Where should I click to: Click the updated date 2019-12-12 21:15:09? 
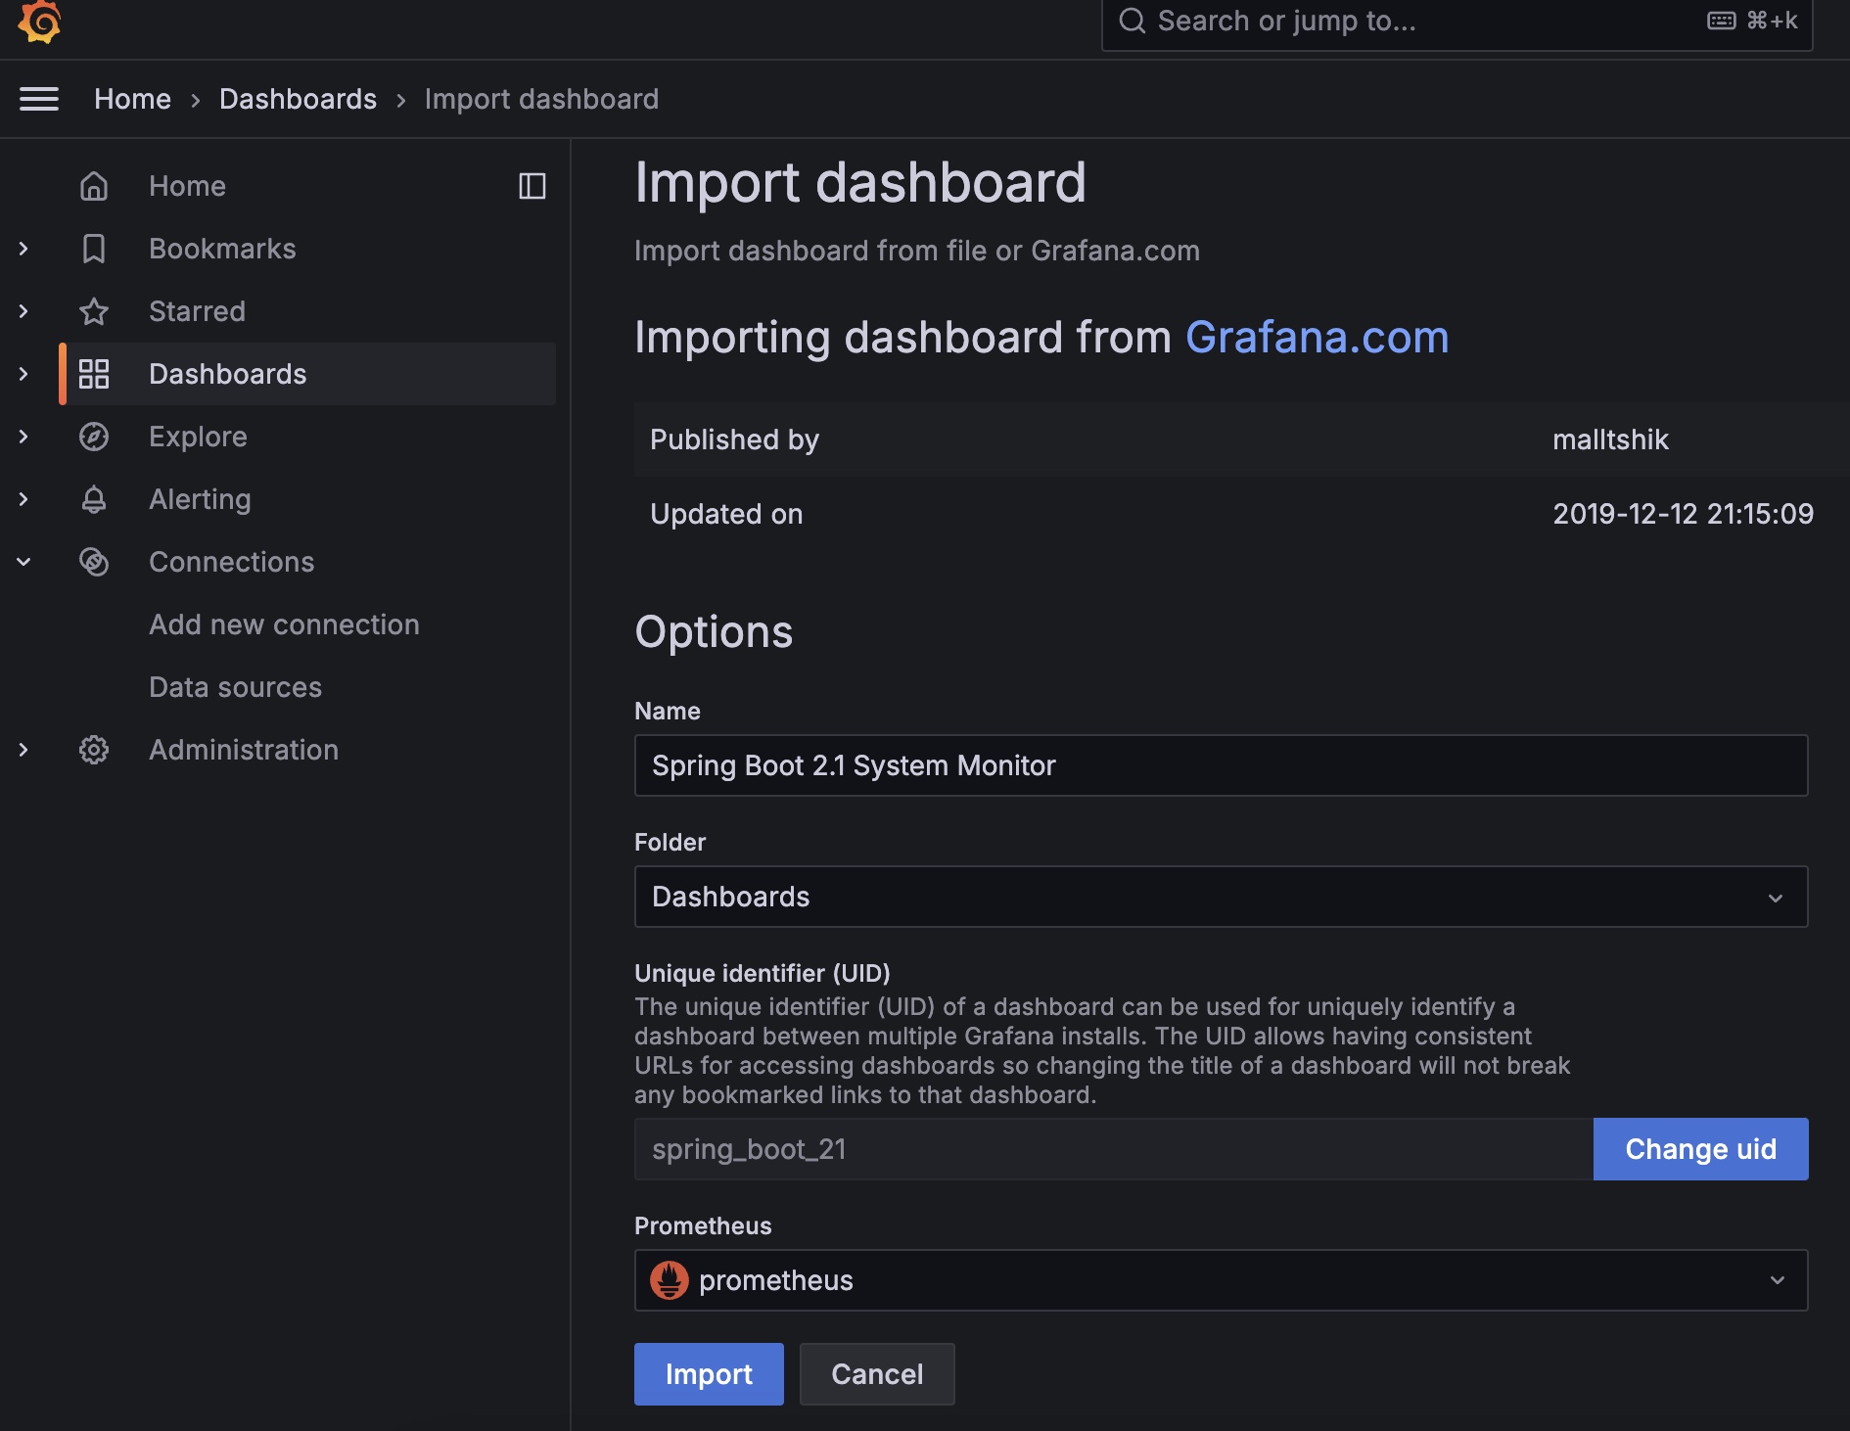(x=1683, y=514)
